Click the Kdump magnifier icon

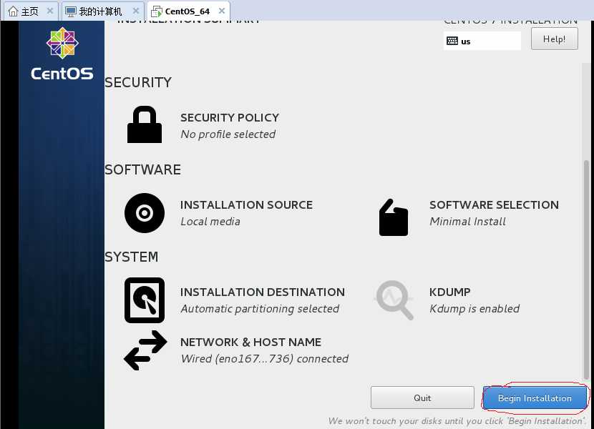point(394,300)
